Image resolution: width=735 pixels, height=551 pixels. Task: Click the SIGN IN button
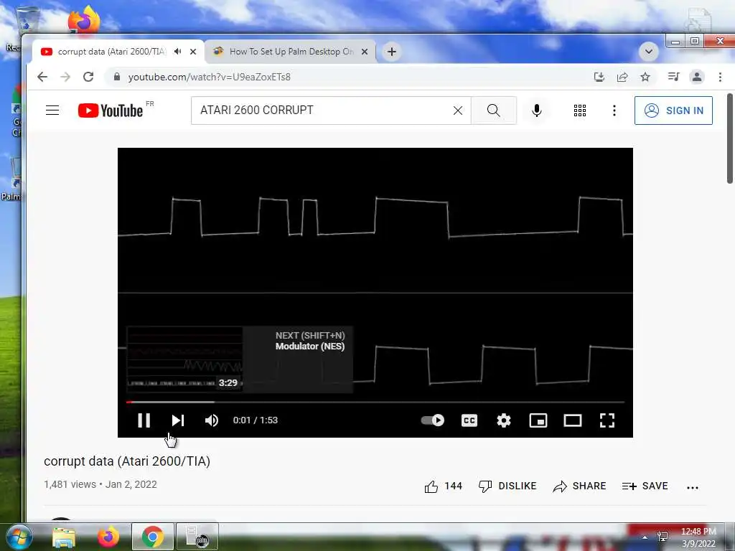[x=673, y=110]
